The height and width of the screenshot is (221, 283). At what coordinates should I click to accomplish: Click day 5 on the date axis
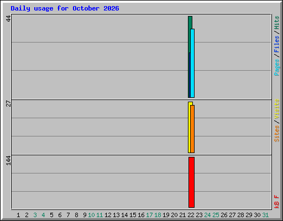tap(51, 215)
